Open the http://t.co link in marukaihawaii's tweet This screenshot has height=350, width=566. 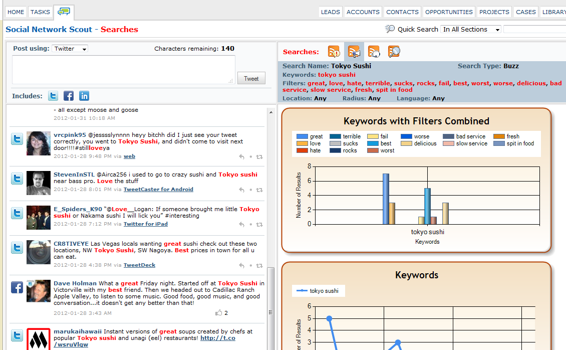tap(218, 338)
